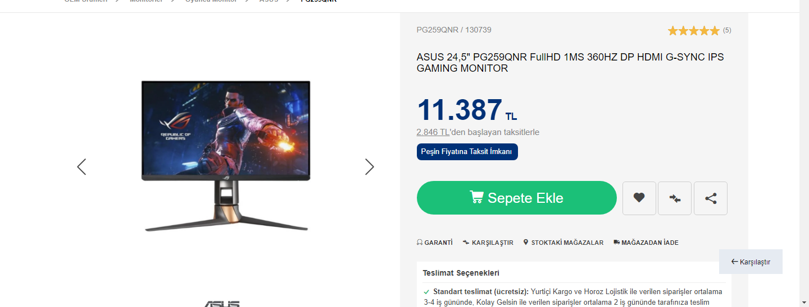This screenshot has height=307, width=809.
Task: Click the GARANTİ ribbon icon link
Action: 419,243
